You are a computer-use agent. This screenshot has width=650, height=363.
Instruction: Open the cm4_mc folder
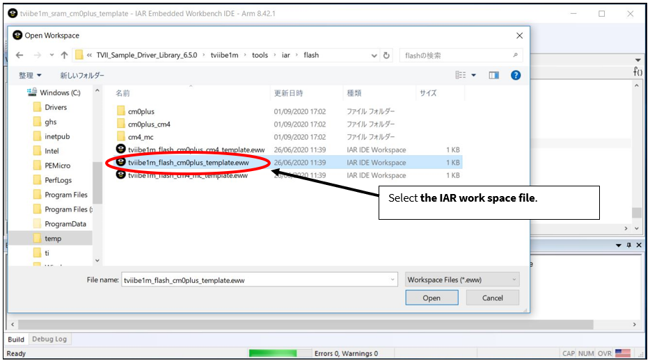141,137
